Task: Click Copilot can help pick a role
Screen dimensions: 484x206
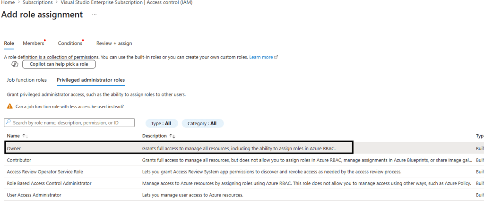Action: [59, 64]
